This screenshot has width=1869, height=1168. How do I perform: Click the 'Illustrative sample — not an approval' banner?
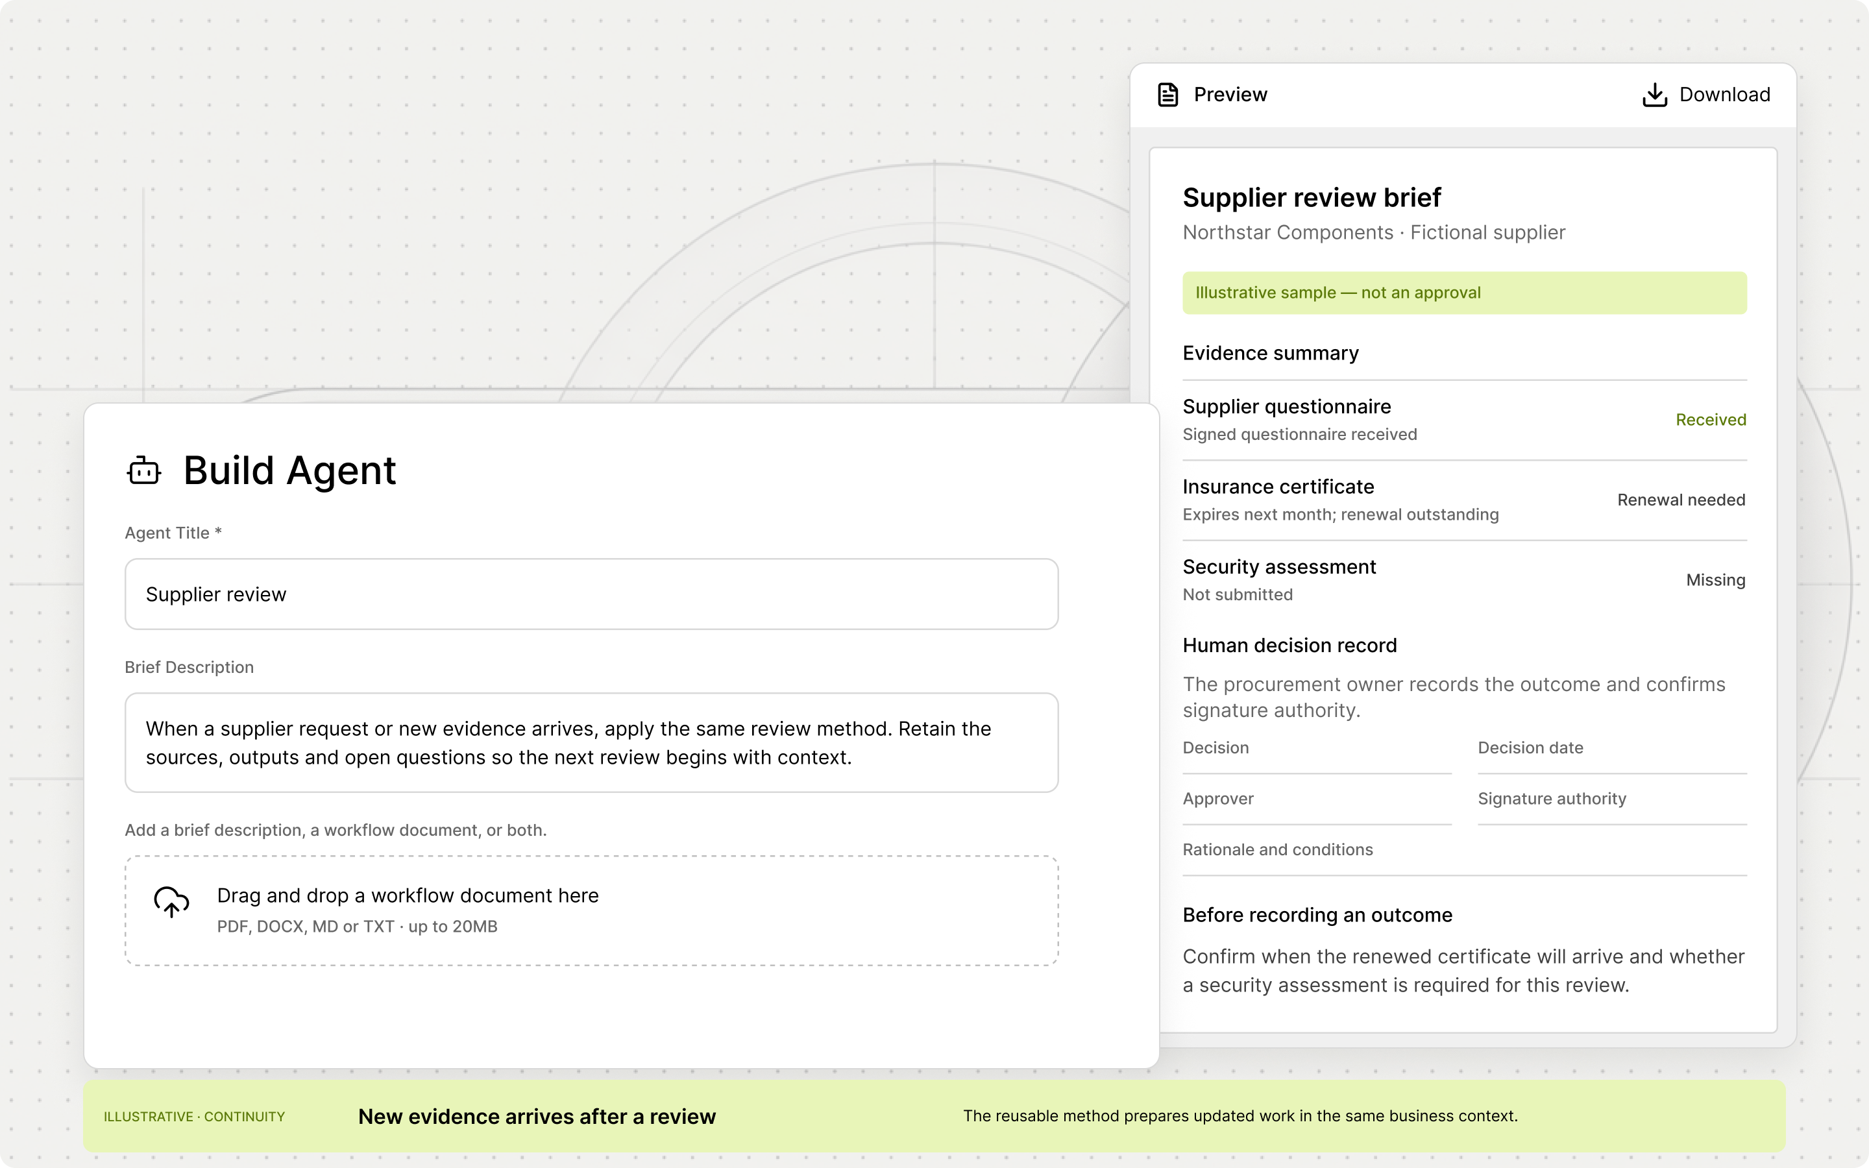(1464, 293)
